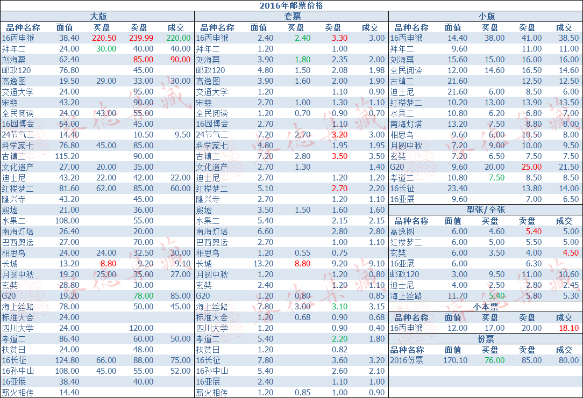
Task: Select "38.50" deal price in 小版 16丙申猴 row
Action: [569, 38]
